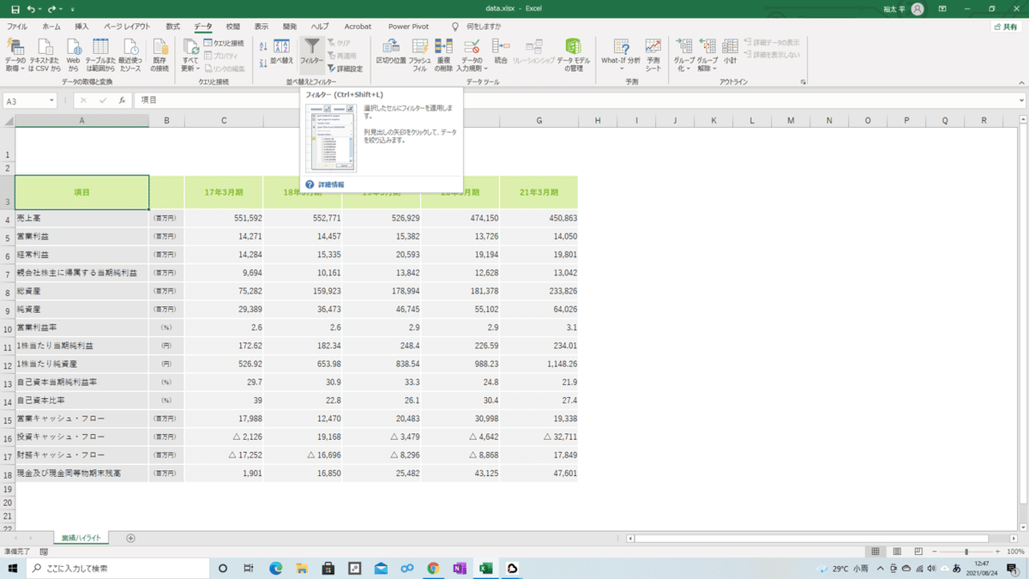Expand the formula bar chevron
This screenshot has height=579, width=1029.
coord(1021,100)
